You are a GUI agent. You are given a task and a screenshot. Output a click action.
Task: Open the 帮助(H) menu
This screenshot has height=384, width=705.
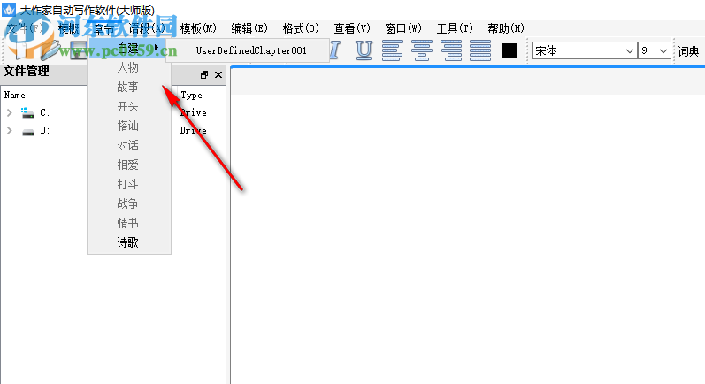(506, 28)
